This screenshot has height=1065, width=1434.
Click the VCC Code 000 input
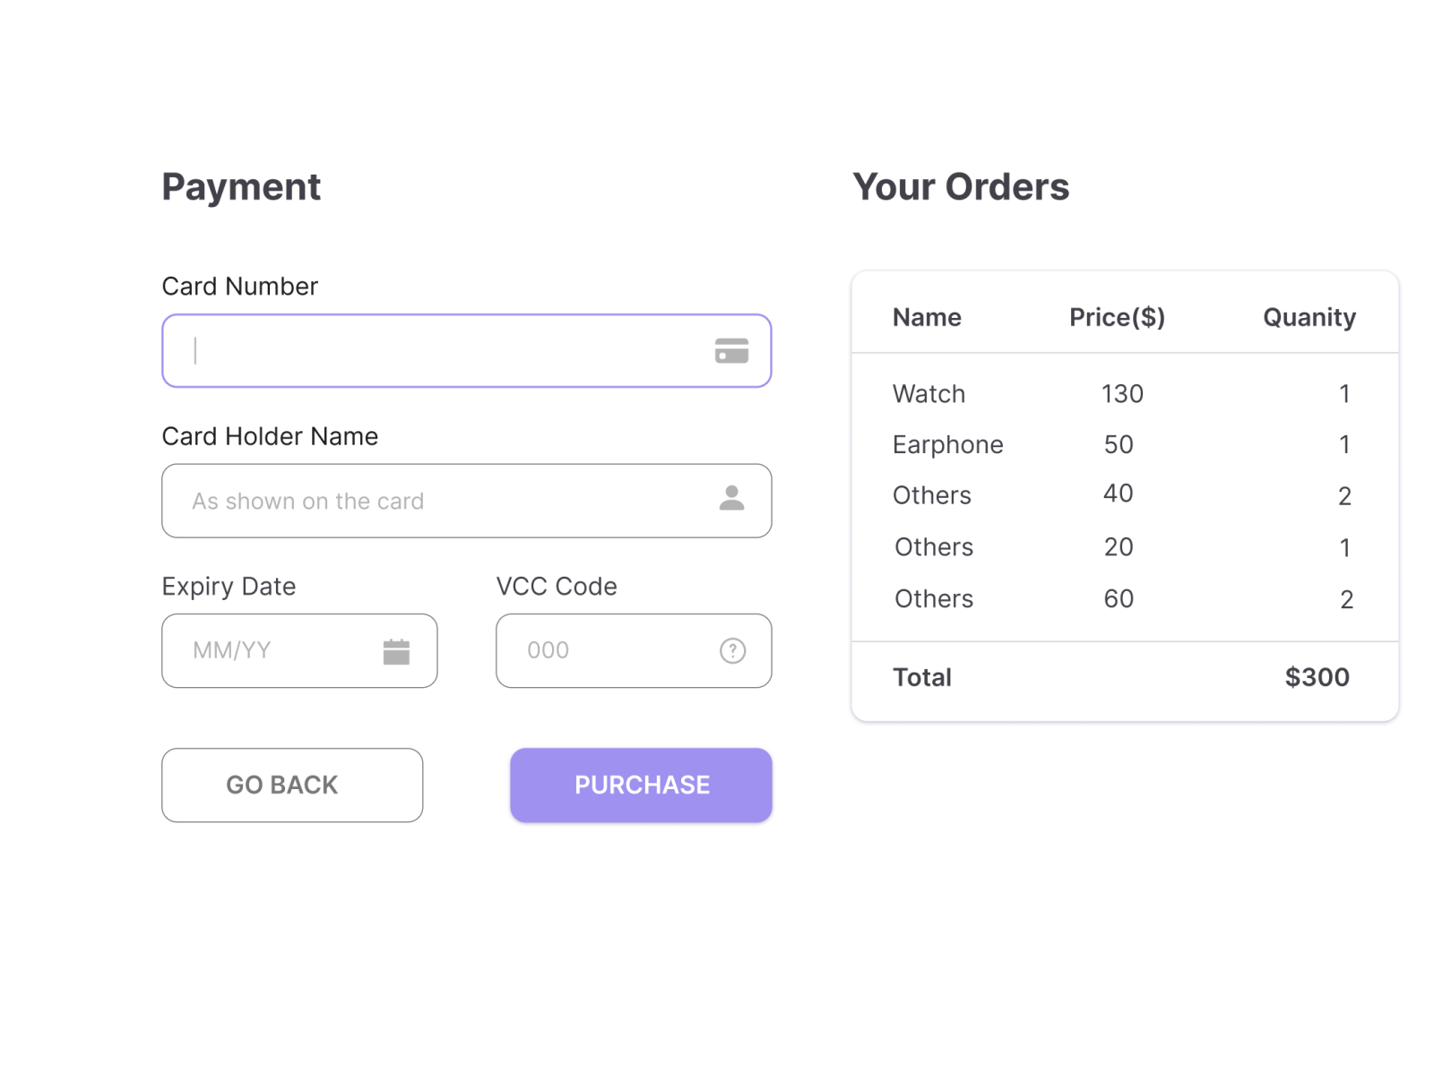click(x=634, y=651)
